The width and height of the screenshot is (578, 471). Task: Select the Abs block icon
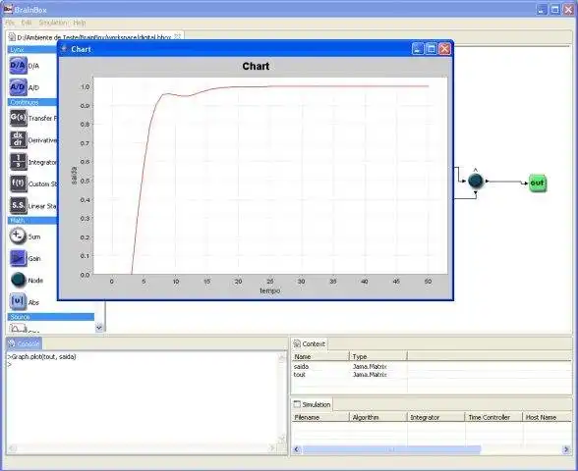click(x=18, y=302)
